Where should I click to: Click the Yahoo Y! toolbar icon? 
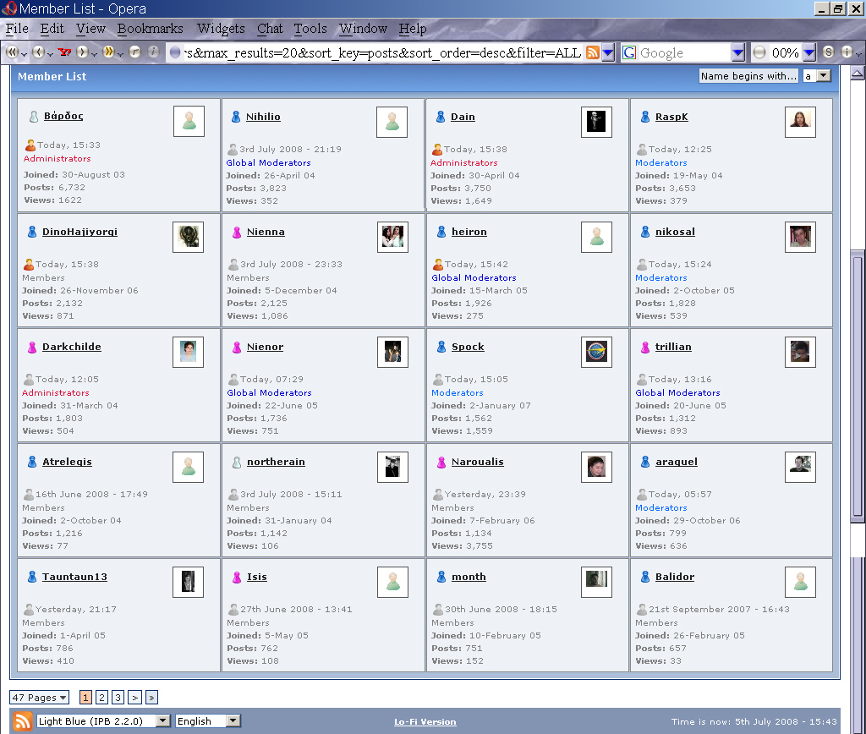(63, 52)
